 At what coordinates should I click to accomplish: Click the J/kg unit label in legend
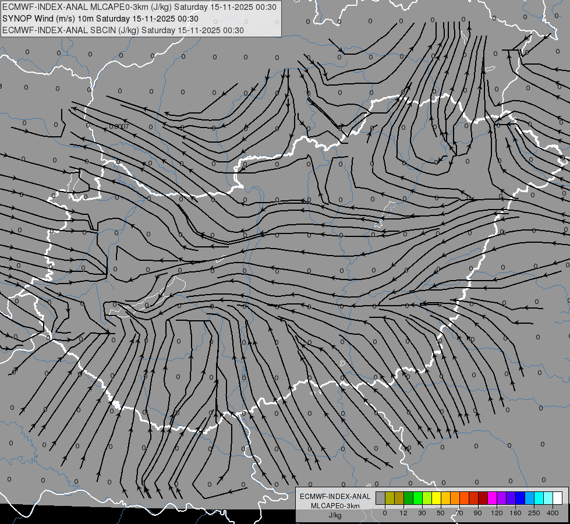coord(335,515)
